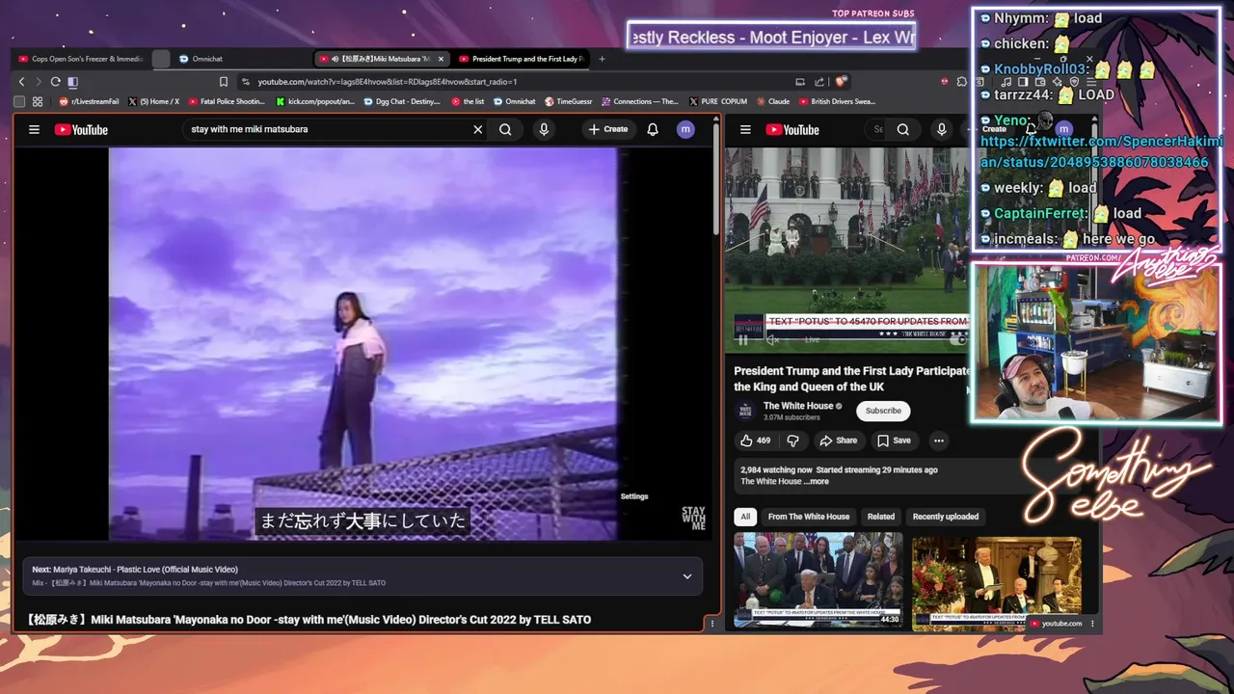The height and width of the screenshot is (694, 1234).
Task: Open more actions ellipsis beside Save
Action: tap(938, 440)
